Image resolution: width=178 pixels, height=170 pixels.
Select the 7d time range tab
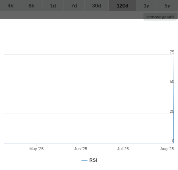click(74, 6)
